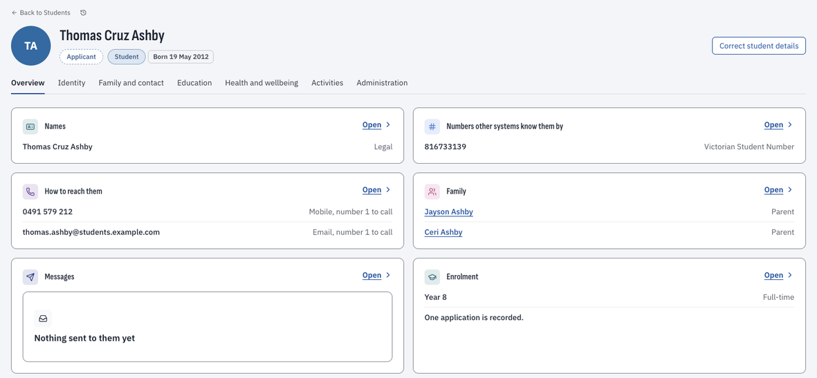Click Victorian Student Number label
817x378 pixels.
(x=749, y=147)
